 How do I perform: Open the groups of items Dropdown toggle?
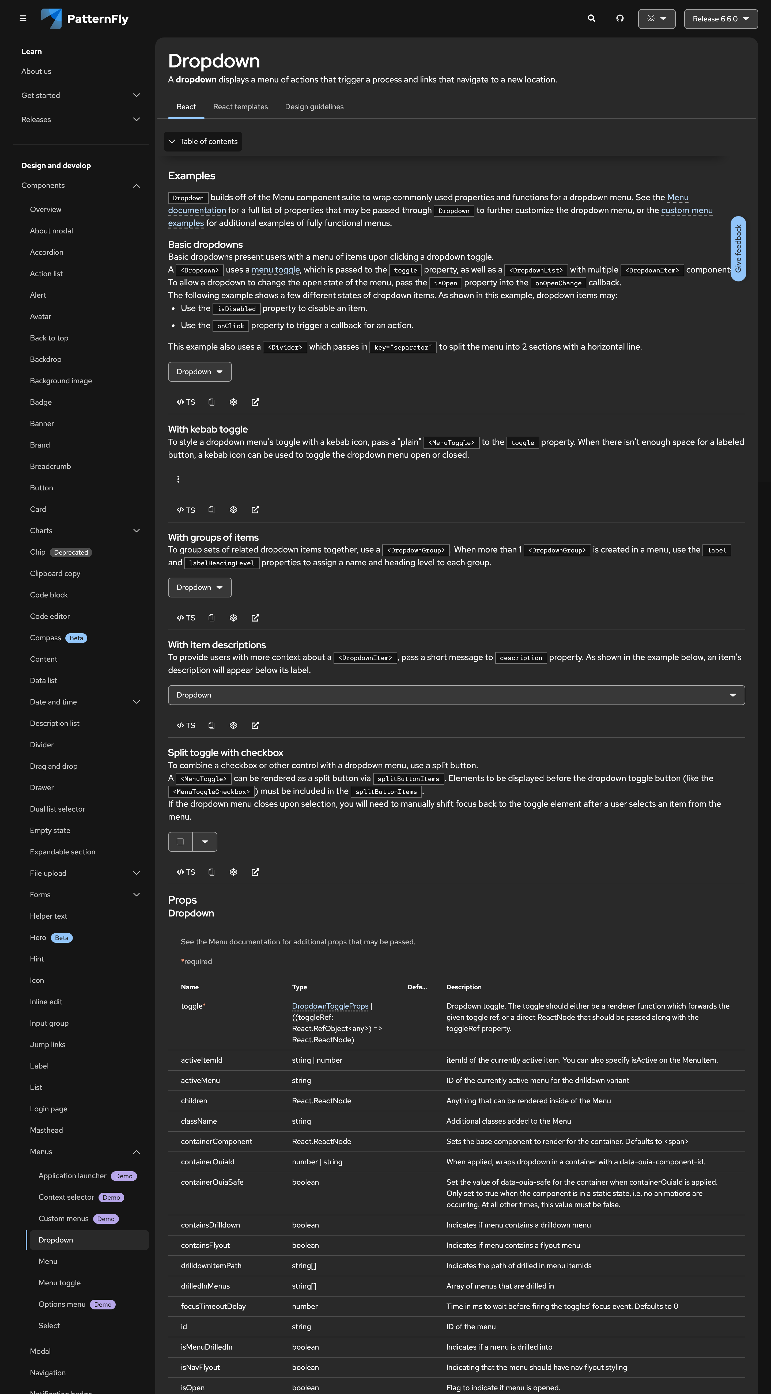tap(200, 588)
